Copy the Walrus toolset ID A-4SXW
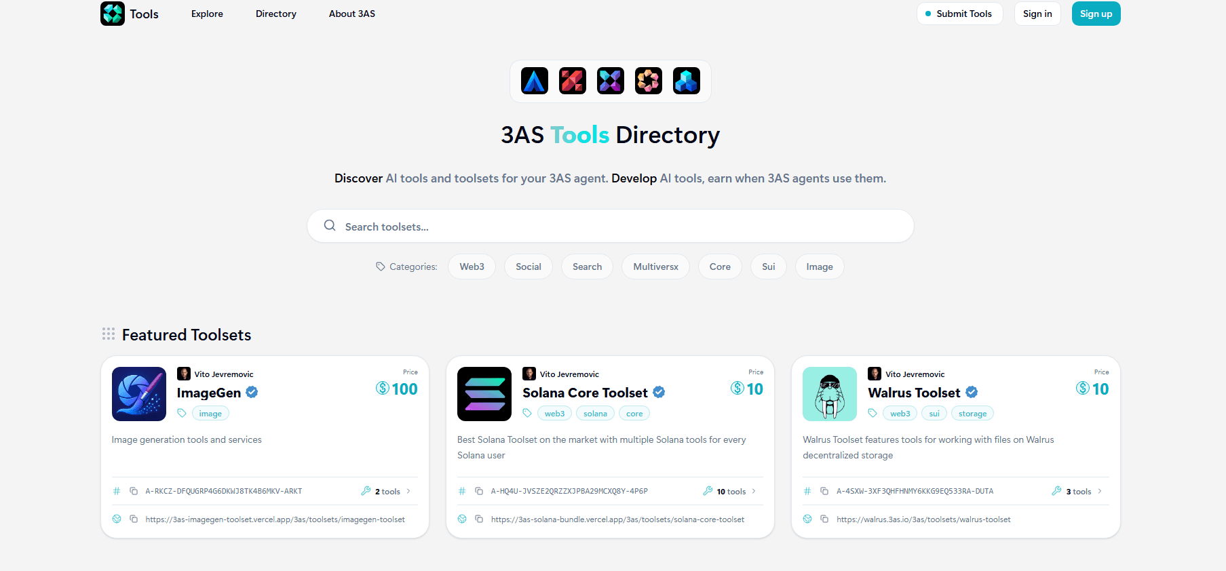 [824, 491]
